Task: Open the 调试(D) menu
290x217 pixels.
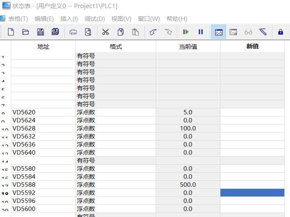Action: (x=95, y=19)
